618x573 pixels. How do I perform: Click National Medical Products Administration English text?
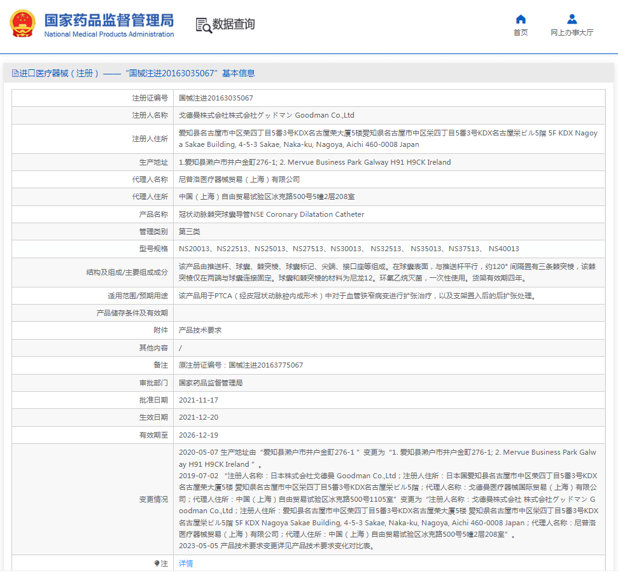click(109, 34)
